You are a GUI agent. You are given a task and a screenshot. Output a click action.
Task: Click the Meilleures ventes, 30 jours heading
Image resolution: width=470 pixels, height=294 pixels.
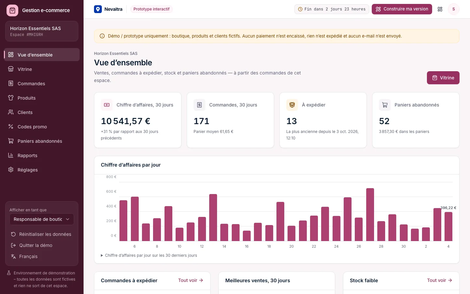point(258,281)
